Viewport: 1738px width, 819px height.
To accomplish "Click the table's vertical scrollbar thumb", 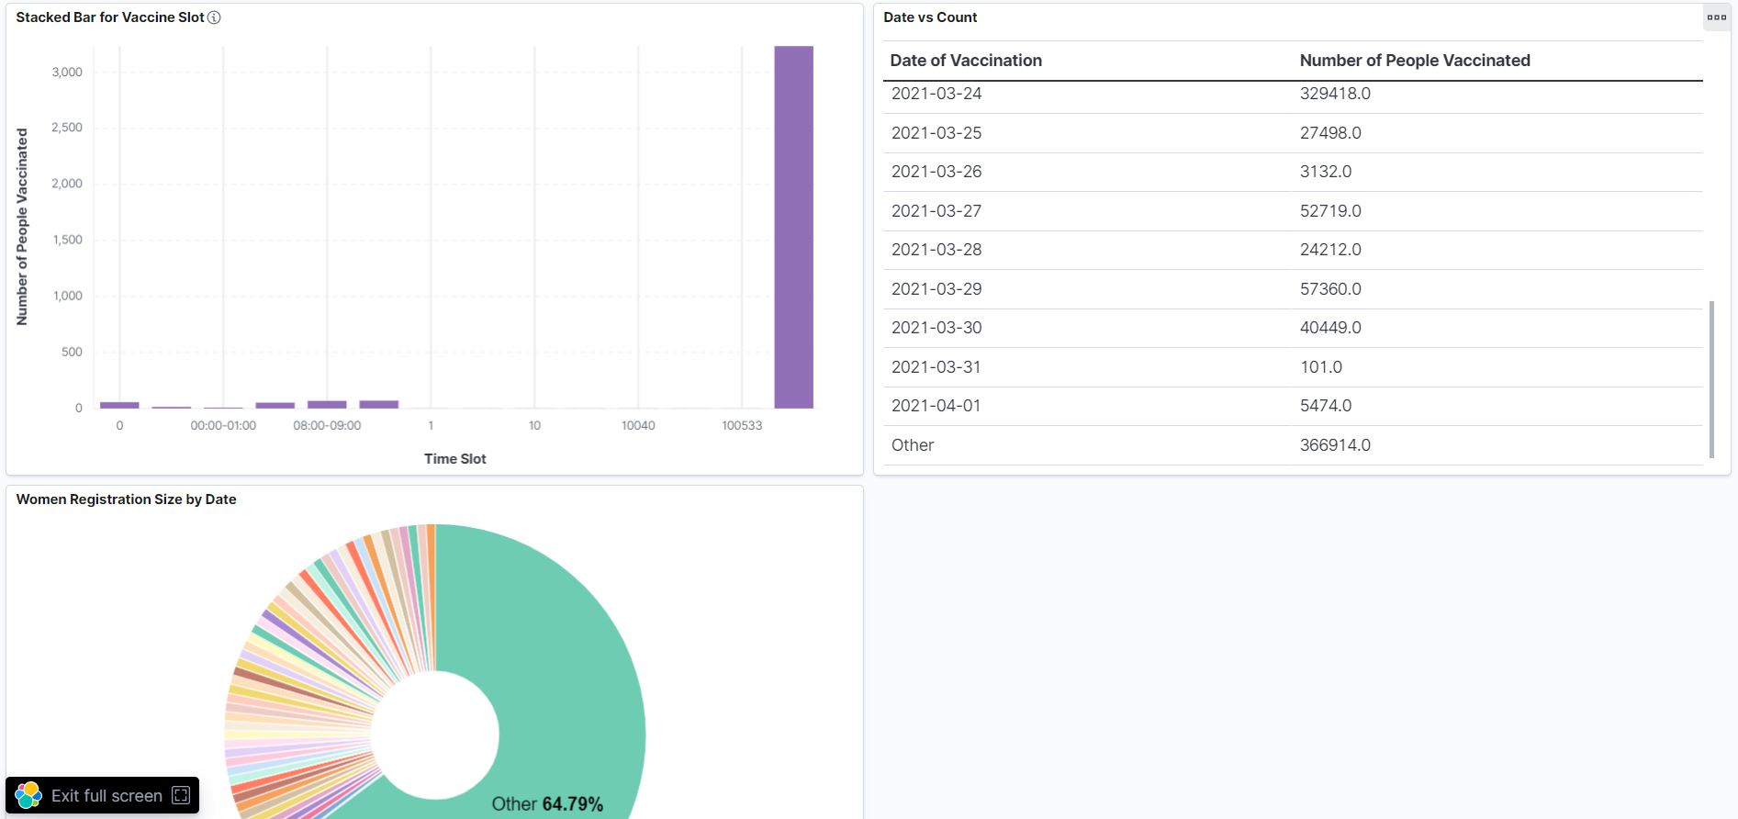I will tap(1711, 378).
